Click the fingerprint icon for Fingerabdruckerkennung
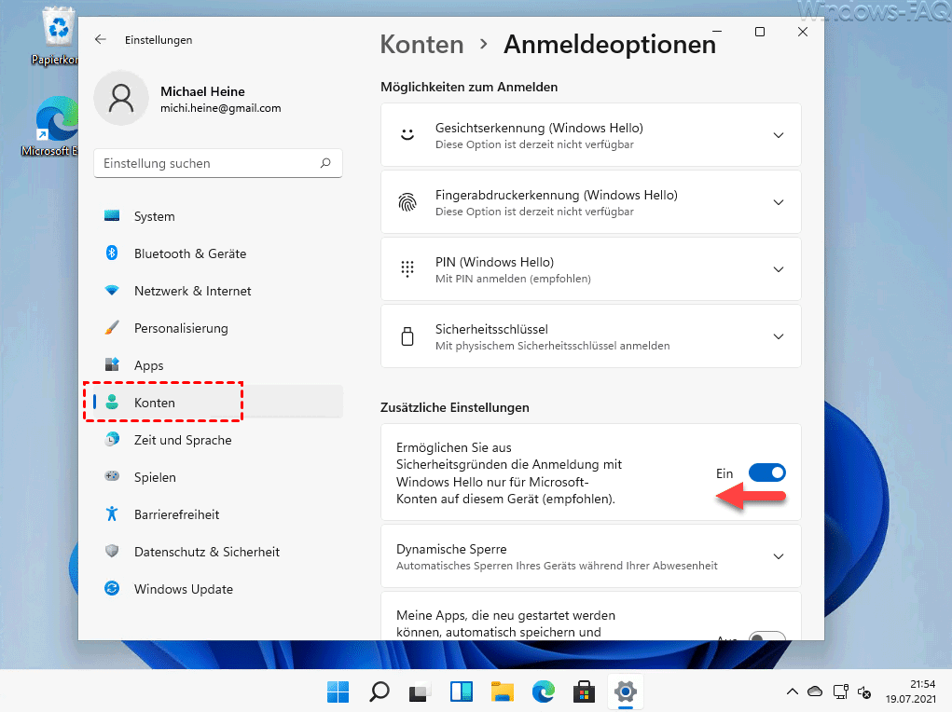Viewport: 952px width, 712px height. (x=407, y=202)
